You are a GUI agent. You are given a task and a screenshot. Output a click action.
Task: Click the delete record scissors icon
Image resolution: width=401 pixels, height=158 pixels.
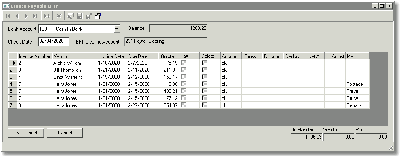[x=59, y=16]
